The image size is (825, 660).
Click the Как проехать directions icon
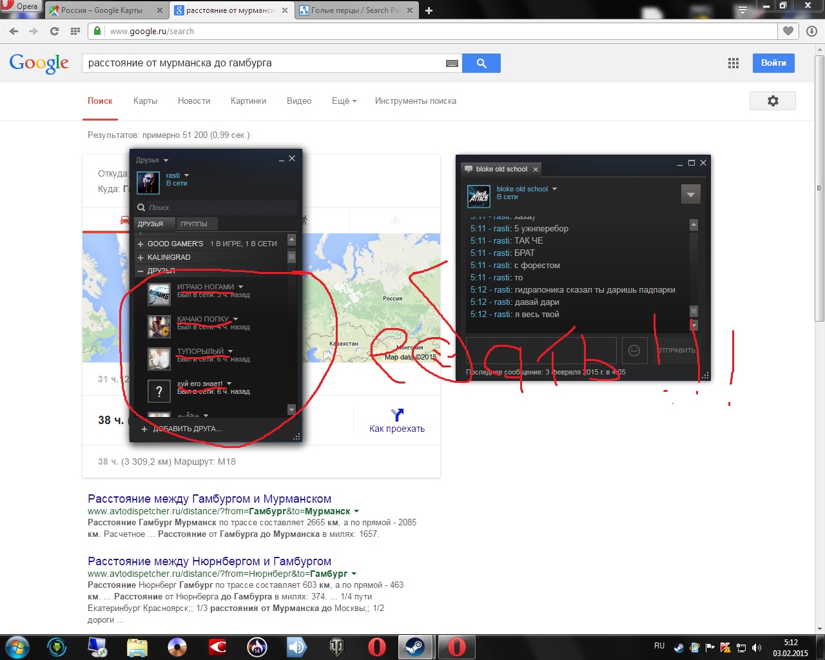pos(397,414)
